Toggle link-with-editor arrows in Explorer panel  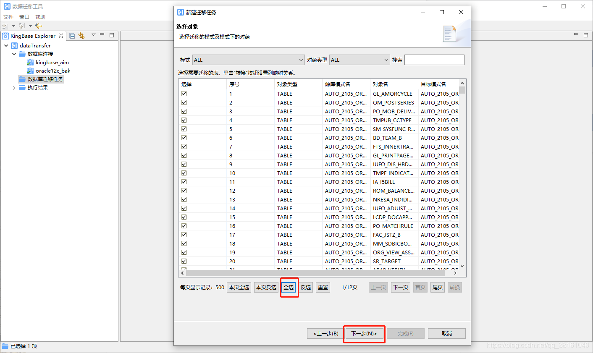[x=81, y=36]
